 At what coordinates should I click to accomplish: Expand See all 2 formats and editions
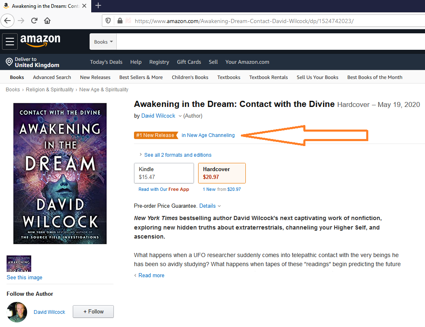[x=175, y=155]
